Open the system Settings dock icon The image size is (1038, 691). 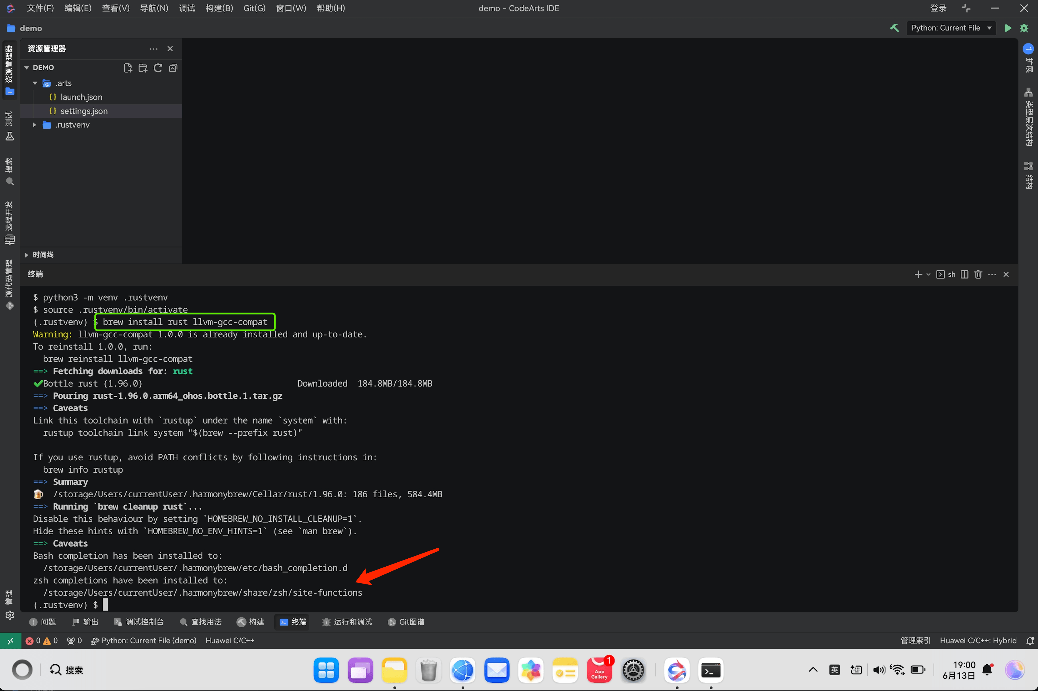633,670
